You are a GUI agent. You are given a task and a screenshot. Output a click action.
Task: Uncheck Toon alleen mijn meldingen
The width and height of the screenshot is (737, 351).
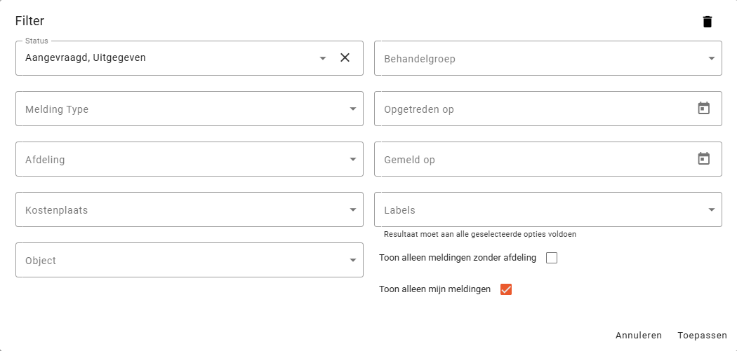506,289
